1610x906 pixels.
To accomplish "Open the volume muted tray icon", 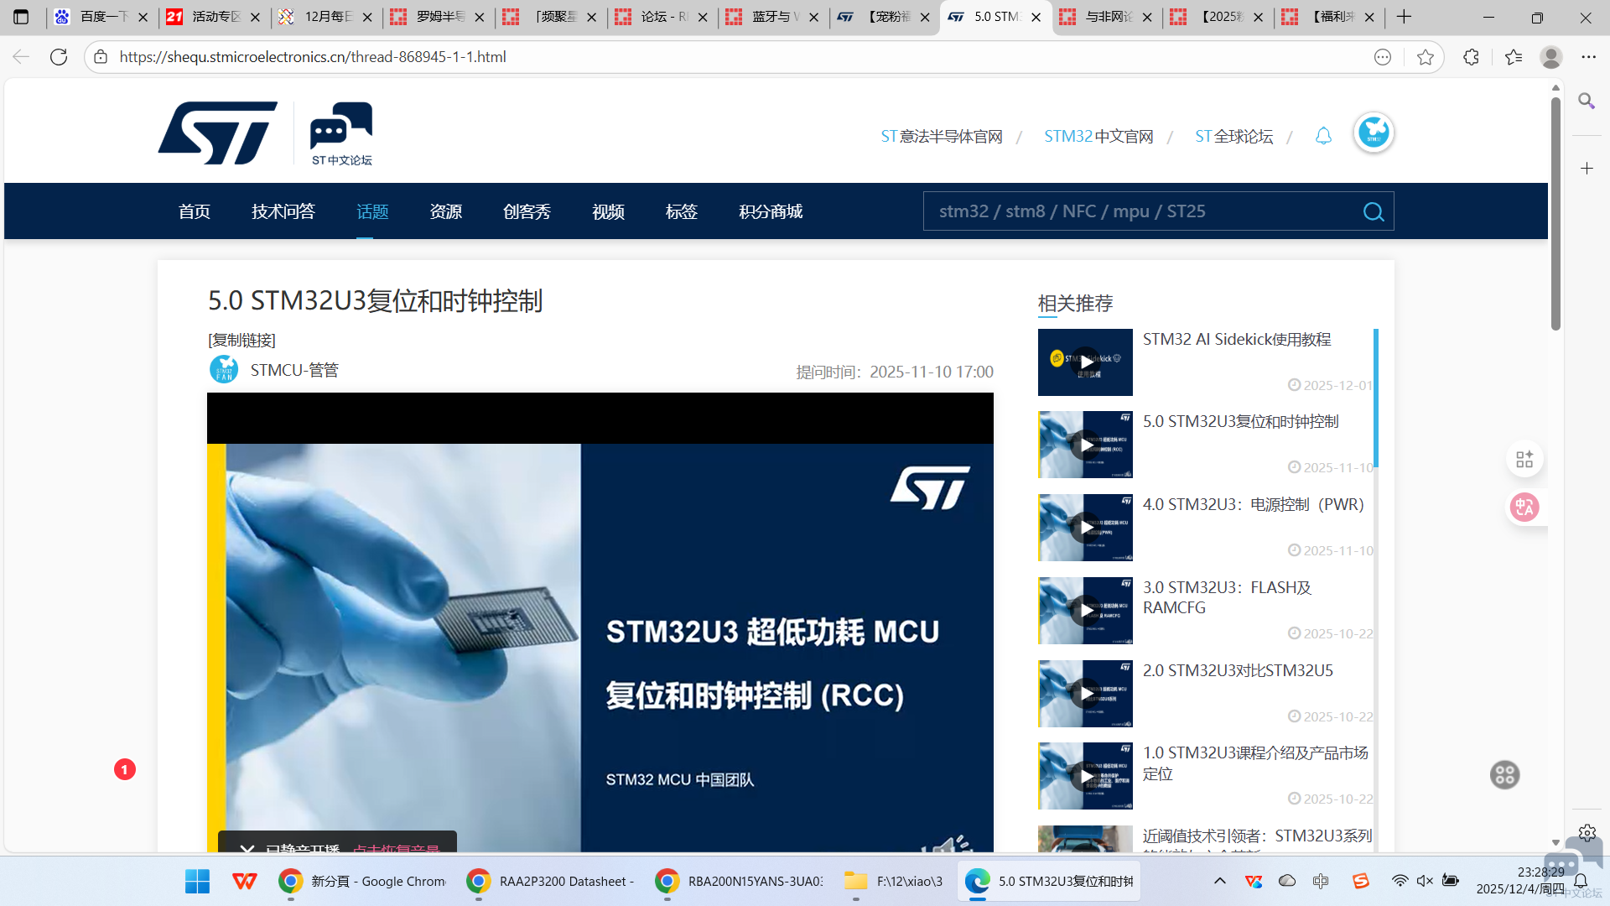I will point(1425,881).
